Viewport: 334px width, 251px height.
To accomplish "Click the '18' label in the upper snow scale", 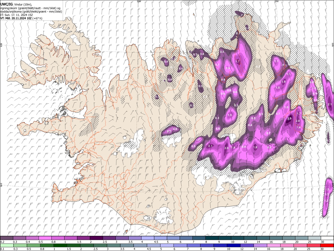I will pyautogui.click(x=284, y=242).
